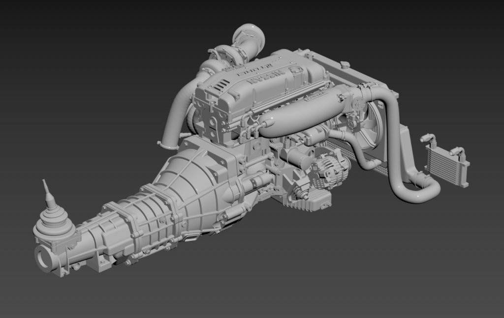Screen dimensions: 504x318
Task: Select the throttle body at the plenum end
Action: pos(354,104)
